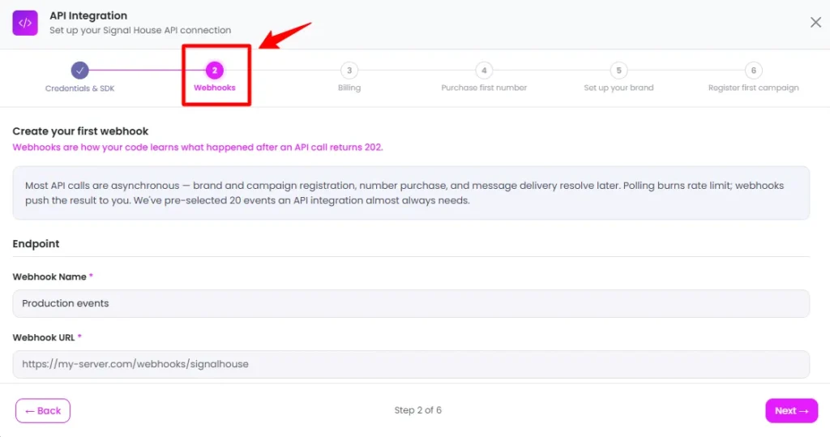Click the Next button

tap(791, 410)
